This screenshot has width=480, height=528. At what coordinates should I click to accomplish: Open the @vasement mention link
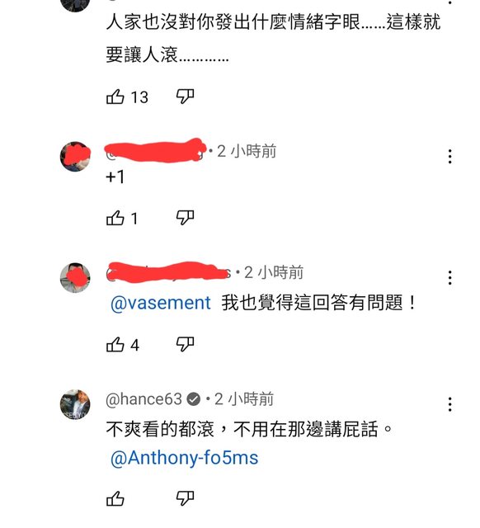(x=161, y=303)
